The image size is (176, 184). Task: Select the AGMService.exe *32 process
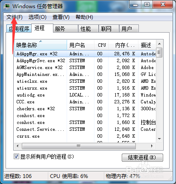pos(85,67)
